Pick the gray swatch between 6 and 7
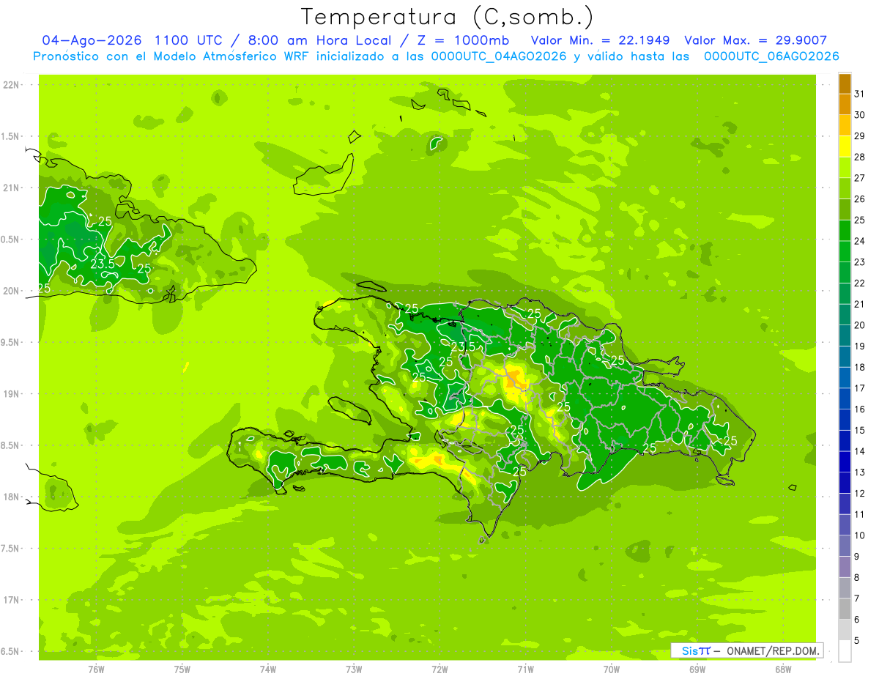 coord(845,609)
